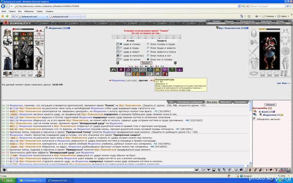
Task: Tick the checkbox beside 'удар в голову'
Action: click(118, 44)
